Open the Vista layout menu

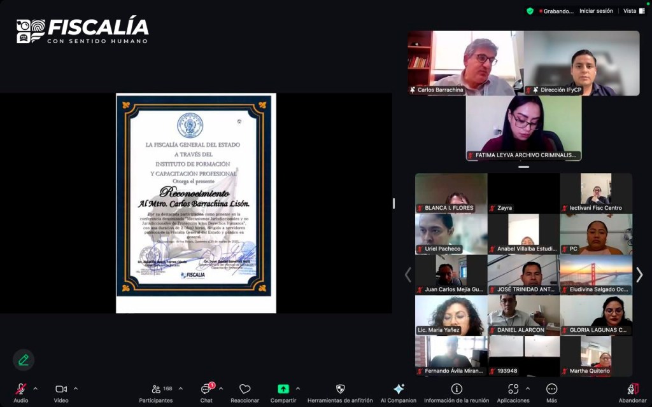coord(633,11)
